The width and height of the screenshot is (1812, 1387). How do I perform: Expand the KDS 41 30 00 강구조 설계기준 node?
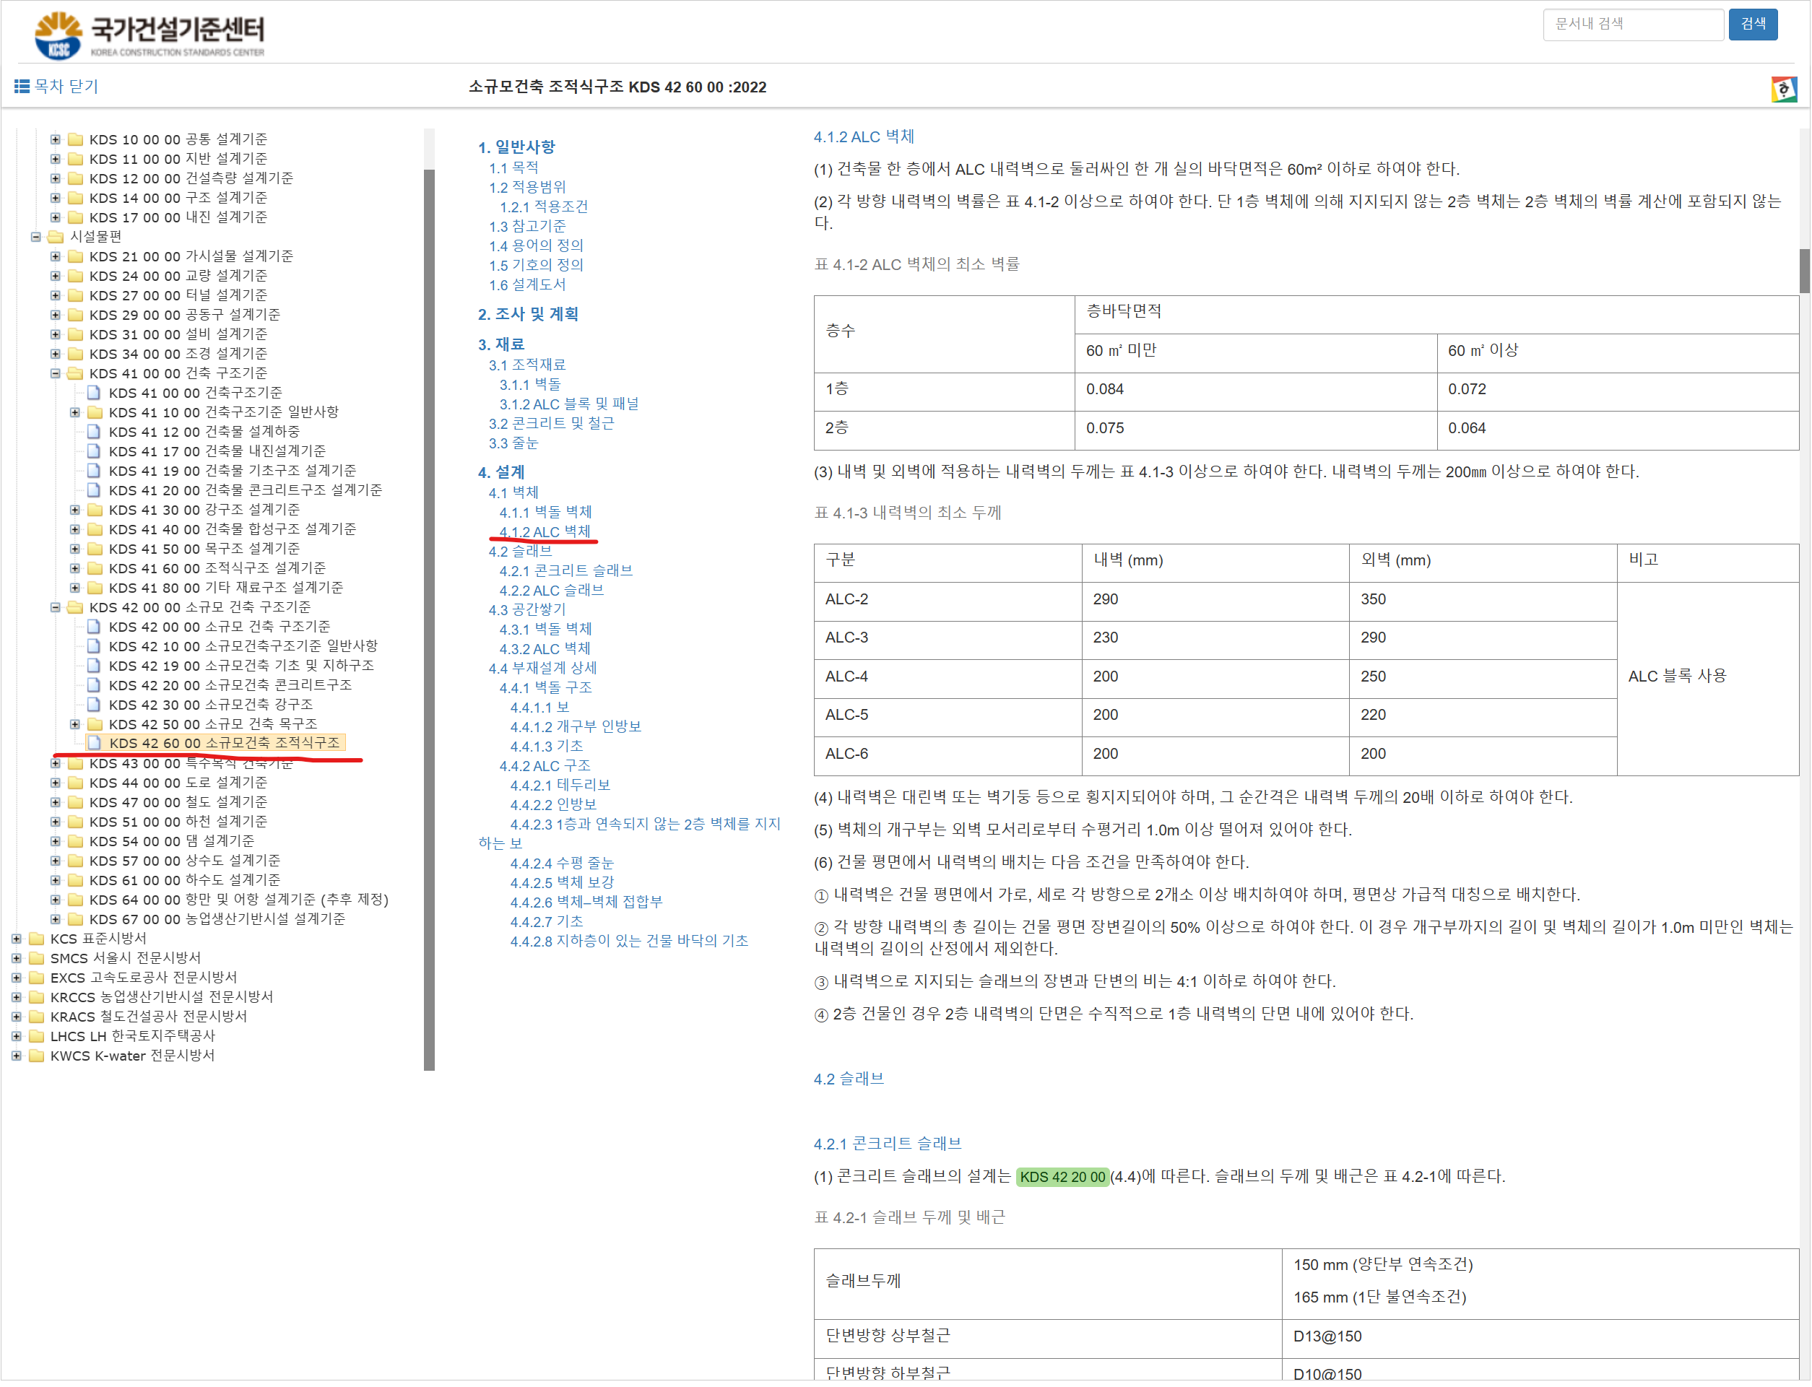tap(75, 510)
